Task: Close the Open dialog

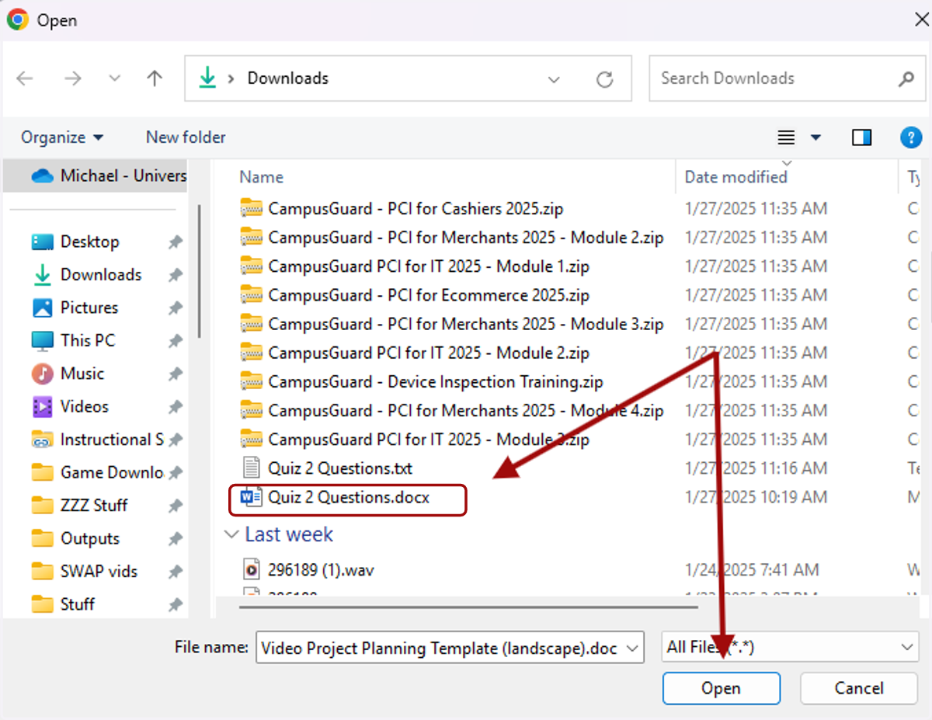Action: point(921,19)
